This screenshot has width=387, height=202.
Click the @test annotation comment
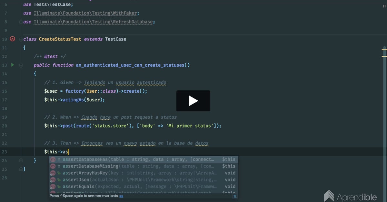click(x=51, y=56)
